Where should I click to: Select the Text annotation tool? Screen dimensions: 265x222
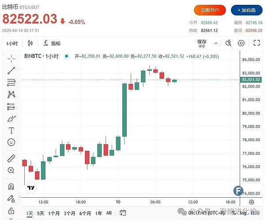click(11, 130)
